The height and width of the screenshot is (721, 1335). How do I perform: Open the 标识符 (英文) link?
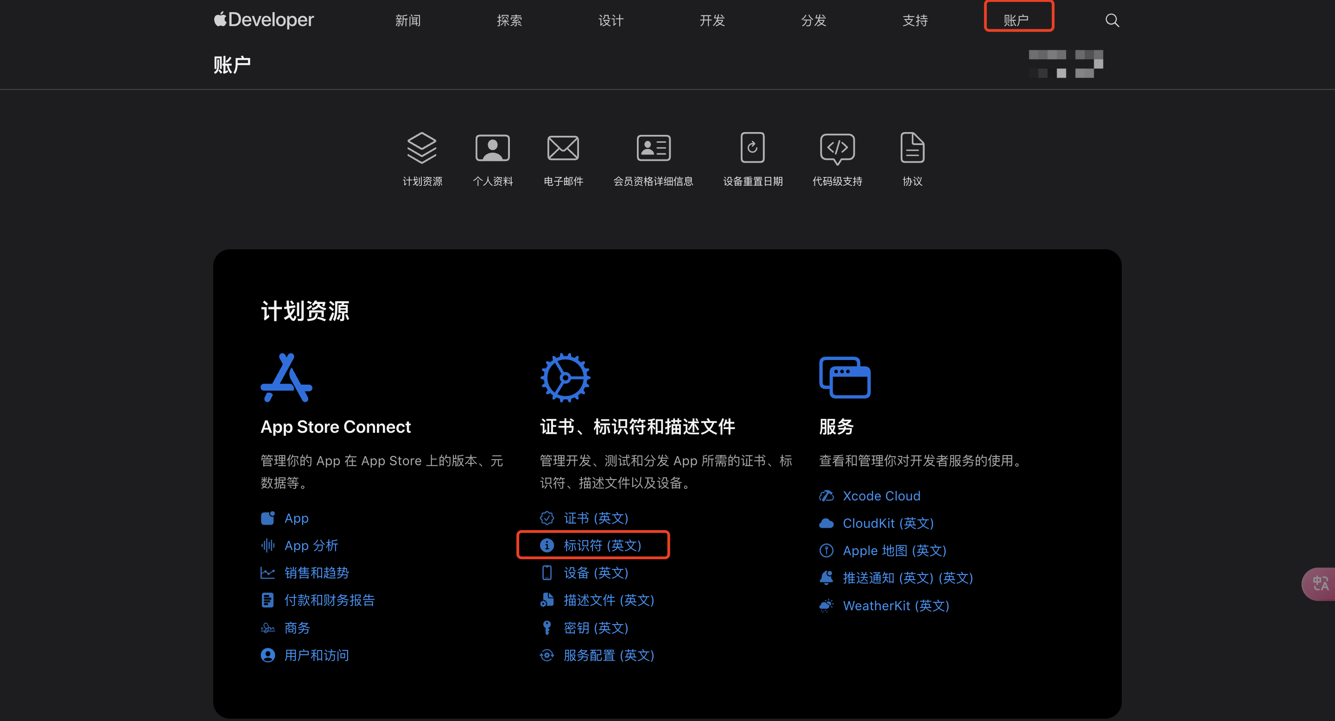pyautogui.click(x=603, y=545)
